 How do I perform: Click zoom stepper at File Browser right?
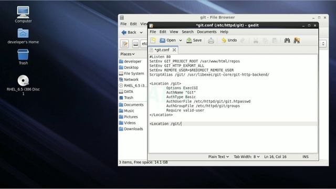coord(323,44)
